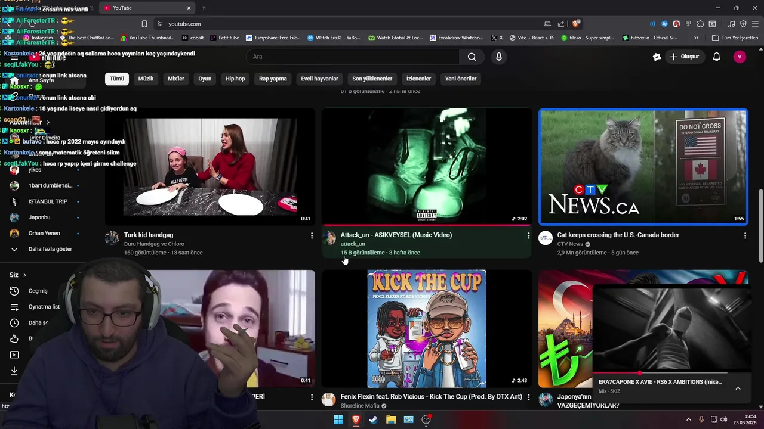This screenshot has height=429, width=764.
Task: Open Oynatma listeleri in sidebar
Action: tap(44, 307)
